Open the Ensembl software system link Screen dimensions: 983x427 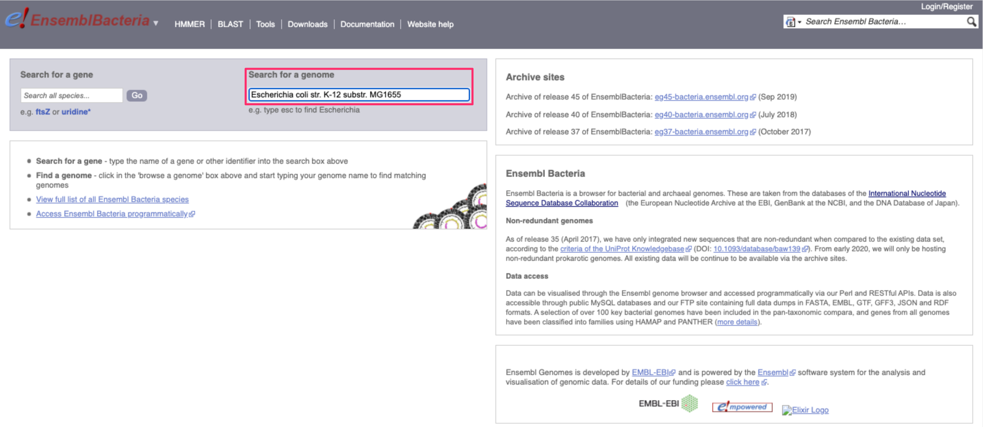pos(772,372)
